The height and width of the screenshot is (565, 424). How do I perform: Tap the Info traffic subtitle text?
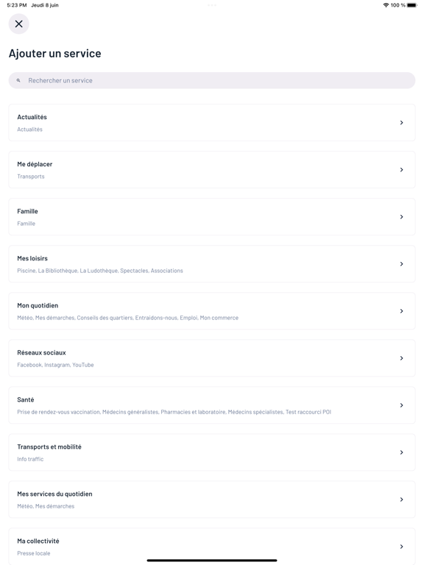30,459
